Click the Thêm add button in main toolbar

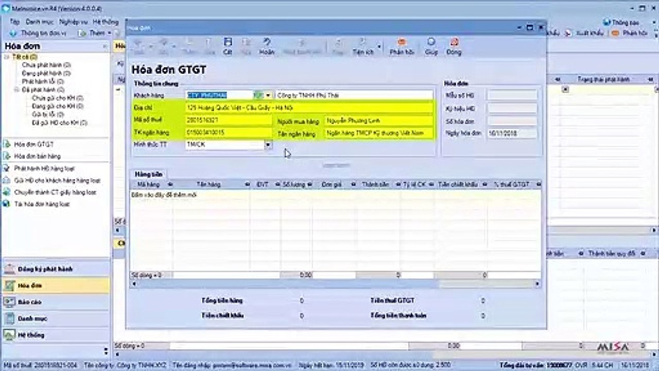[x=93, y=33]
